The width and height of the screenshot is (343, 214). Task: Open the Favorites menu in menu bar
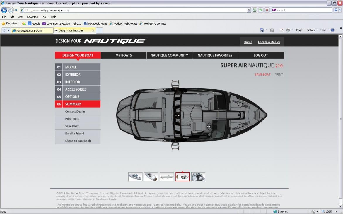[x=33, y=17]
